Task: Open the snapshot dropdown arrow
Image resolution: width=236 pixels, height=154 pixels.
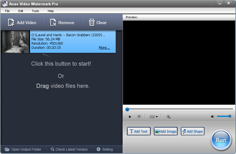Action: [x=157, y=117]
